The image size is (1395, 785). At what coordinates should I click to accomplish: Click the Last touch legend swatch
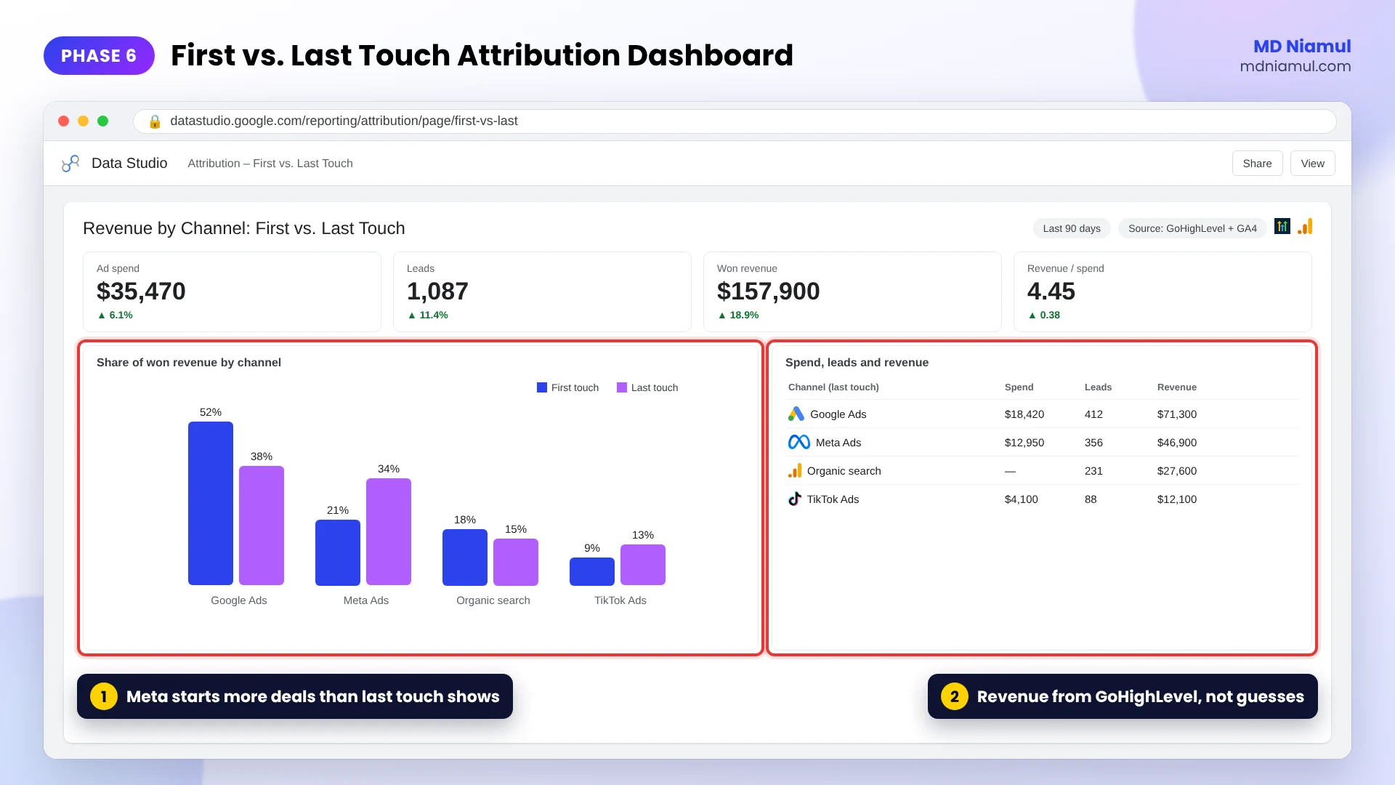pyautogui.click(x=622, y=387)
